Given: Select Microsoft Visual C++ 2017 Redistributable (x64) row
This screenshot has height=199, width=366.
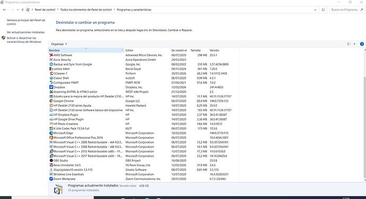Looking at the screenshot, I should [144, 156].
